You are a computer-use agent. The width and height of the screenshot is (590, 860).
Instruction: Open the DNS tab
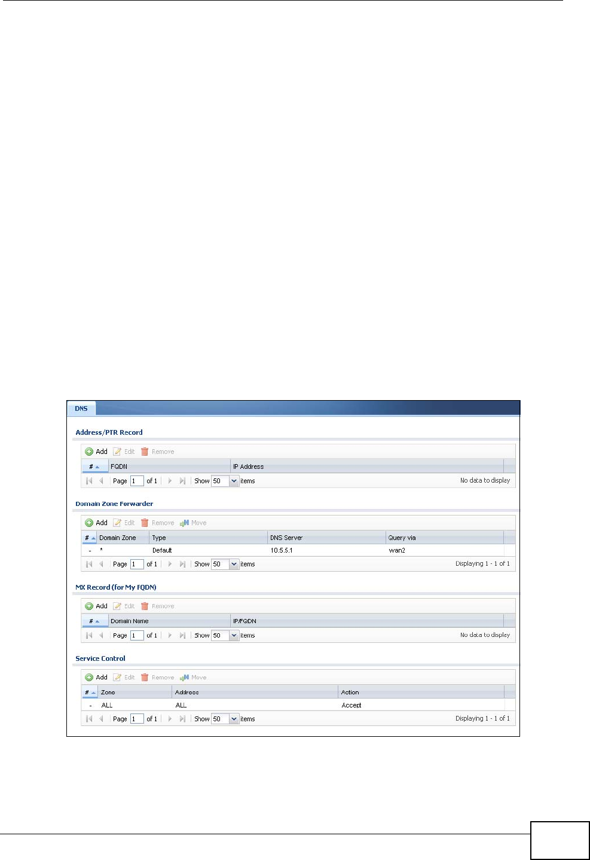[x=81, y=408]
